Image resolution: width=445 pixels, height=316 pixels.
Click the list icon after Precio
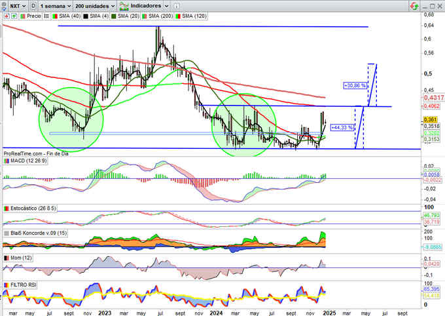46,16
